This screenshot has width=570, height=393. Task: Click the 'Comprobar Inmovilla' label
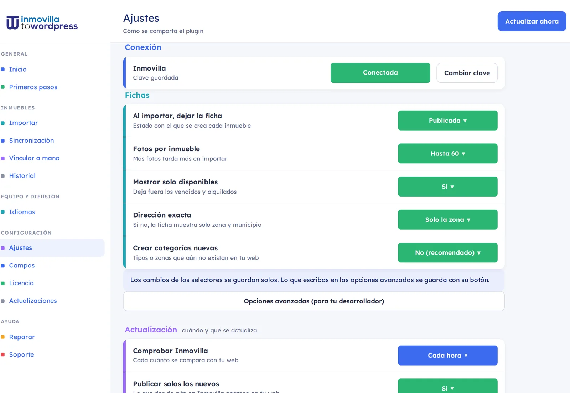coord(170,351)
